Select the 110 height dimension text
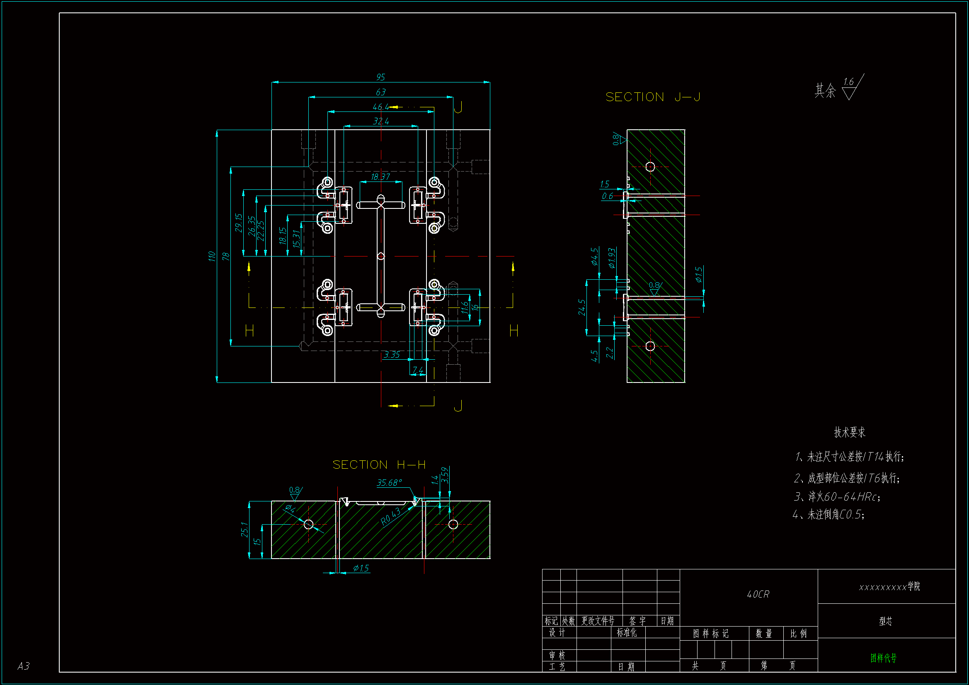 [x=212, y=256]
